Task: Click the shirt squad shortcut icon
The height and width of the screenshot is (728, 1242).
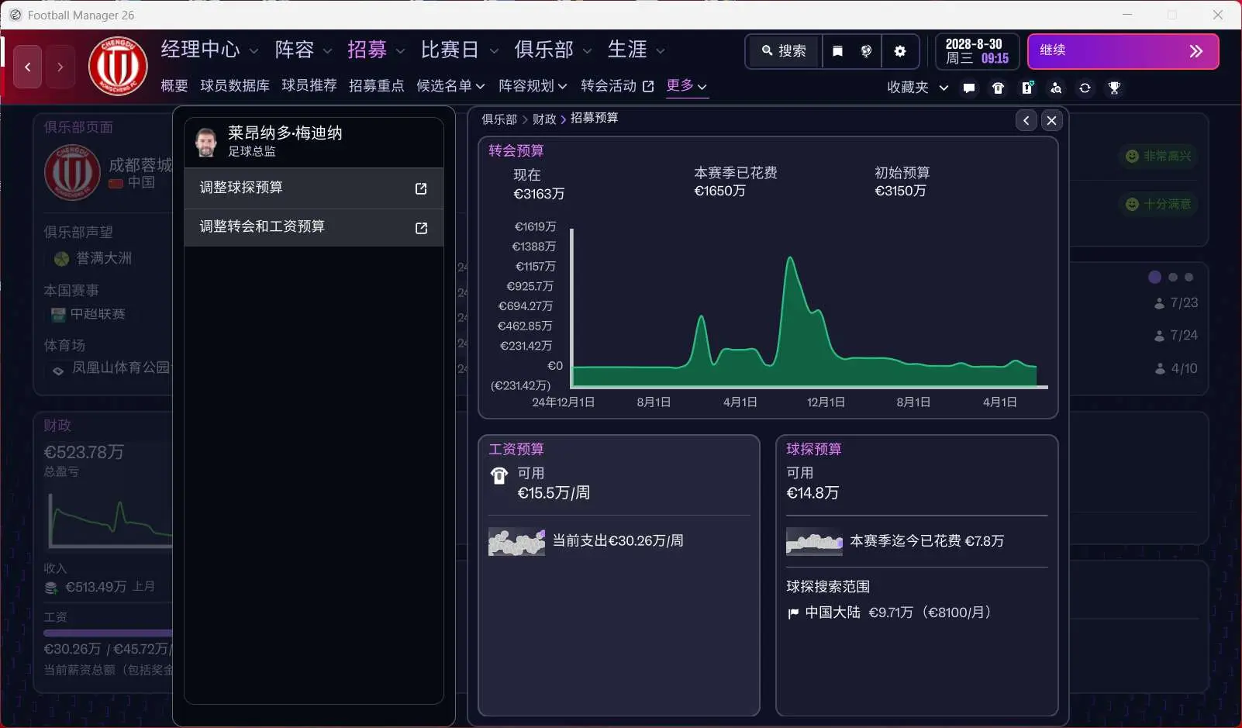Action: coord(999,88)
